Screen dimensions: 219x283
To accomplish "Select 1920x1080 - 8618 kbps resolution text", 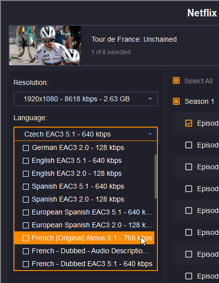I will pyautogui.click(x=76, y=99).
